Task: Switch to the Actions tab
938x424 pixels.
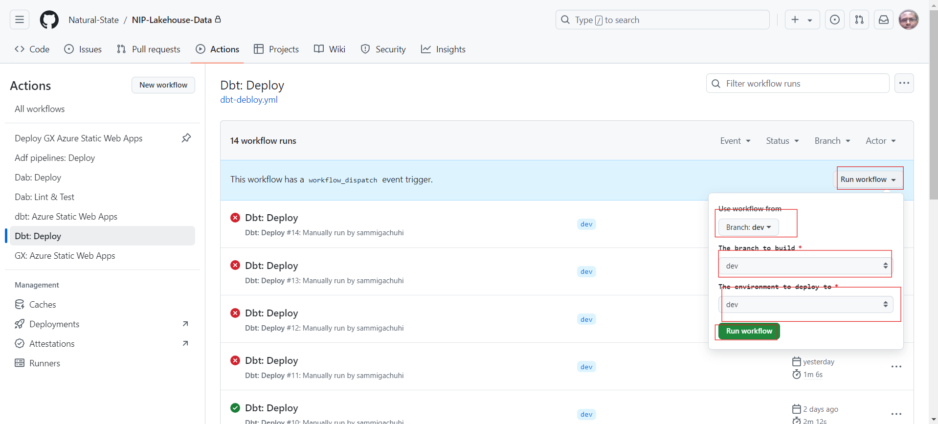Action: coord(218,49)
